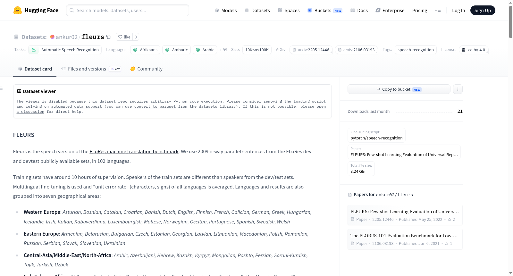Follow the loading script link
This screenshot has height=276, width=513.
point(310,101)
